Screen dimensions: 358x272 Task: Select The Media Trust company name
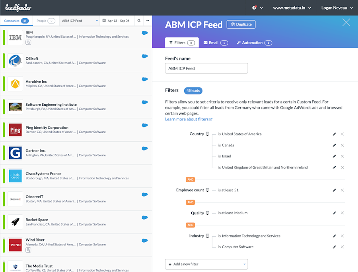pyautogui.click(x=39, y=266)
